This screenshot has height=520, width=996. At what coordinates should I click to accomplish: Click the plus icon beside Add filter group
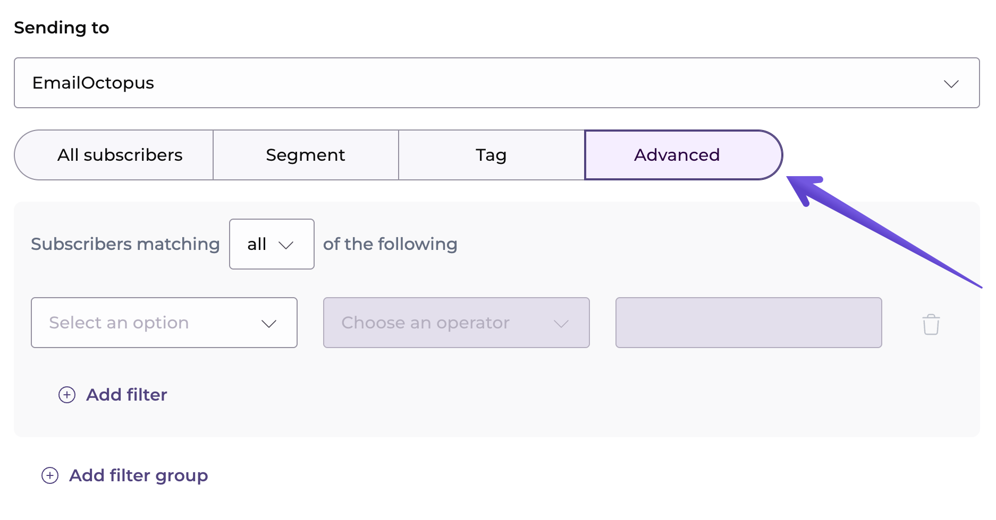pyautogui.click(x=50, y=475)
